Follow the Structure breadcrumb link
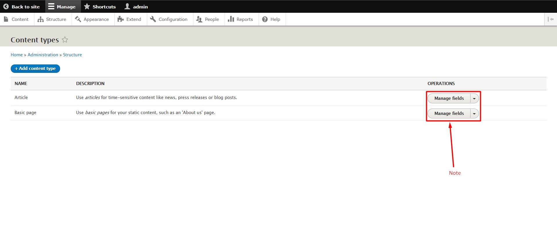This screenshot has width=557, height=238. tap(72, 55)
